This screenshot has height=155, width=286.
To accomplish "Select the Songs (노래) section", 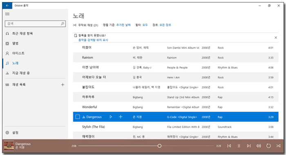I will coord(15,63).
